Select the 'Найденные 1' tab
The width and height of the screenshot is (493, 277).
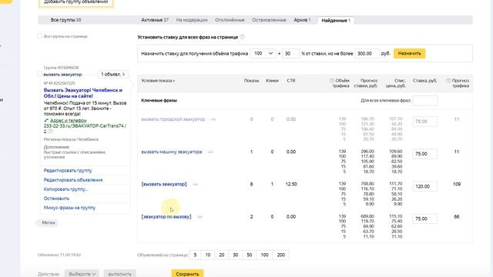pyautogui.click(x=336, y=21)
